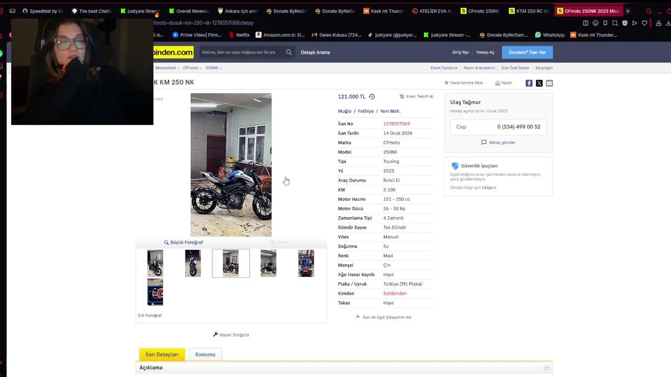Screen dimensions: 671x377
Task: Click Giriş Yap link
Action: tap(460, 52)
